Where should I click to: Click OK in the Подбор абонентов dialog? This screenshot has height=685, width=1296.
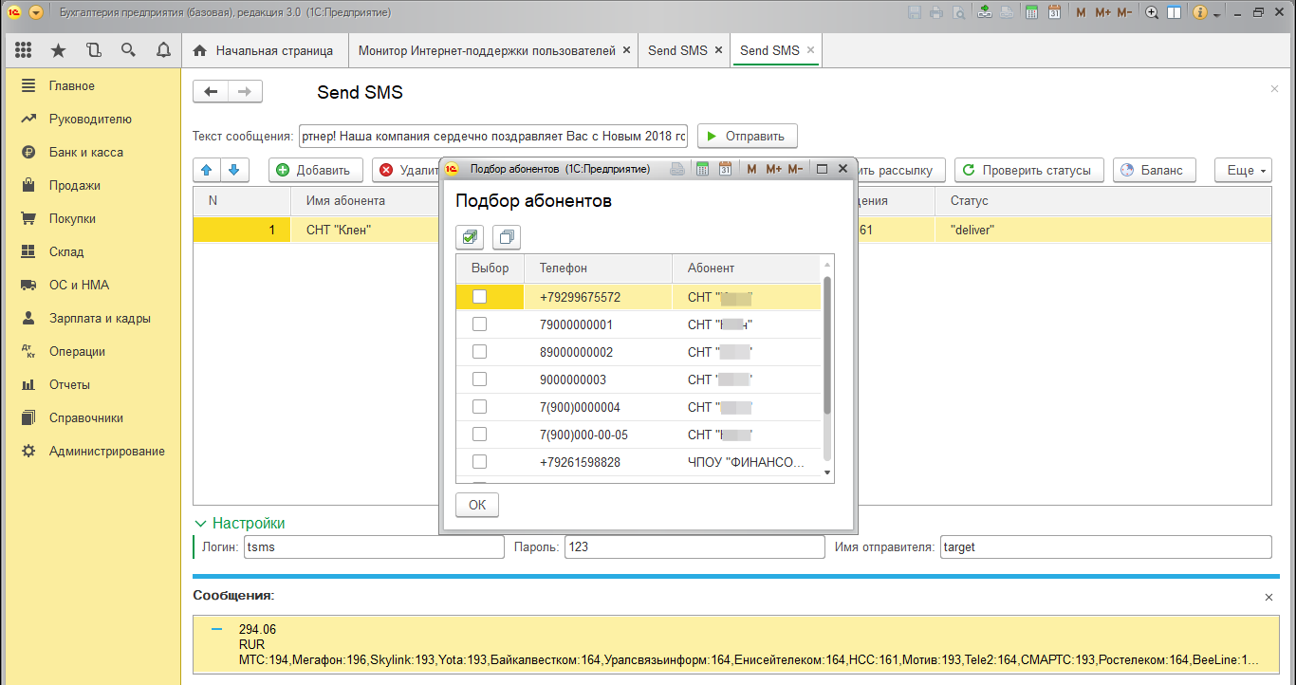[477, 505]
